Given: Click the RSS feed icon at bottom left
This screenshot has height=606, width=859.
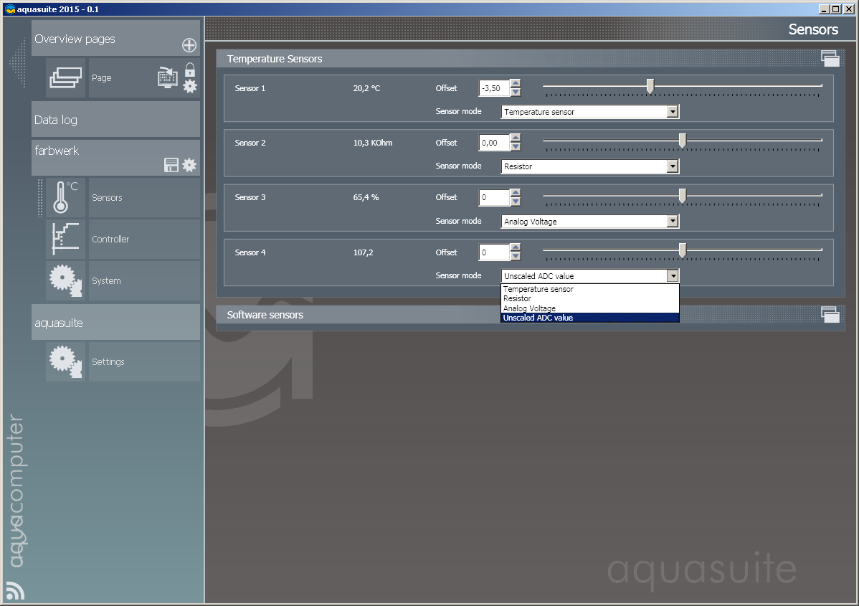Looking at the screenshot, I should point(15,591).
